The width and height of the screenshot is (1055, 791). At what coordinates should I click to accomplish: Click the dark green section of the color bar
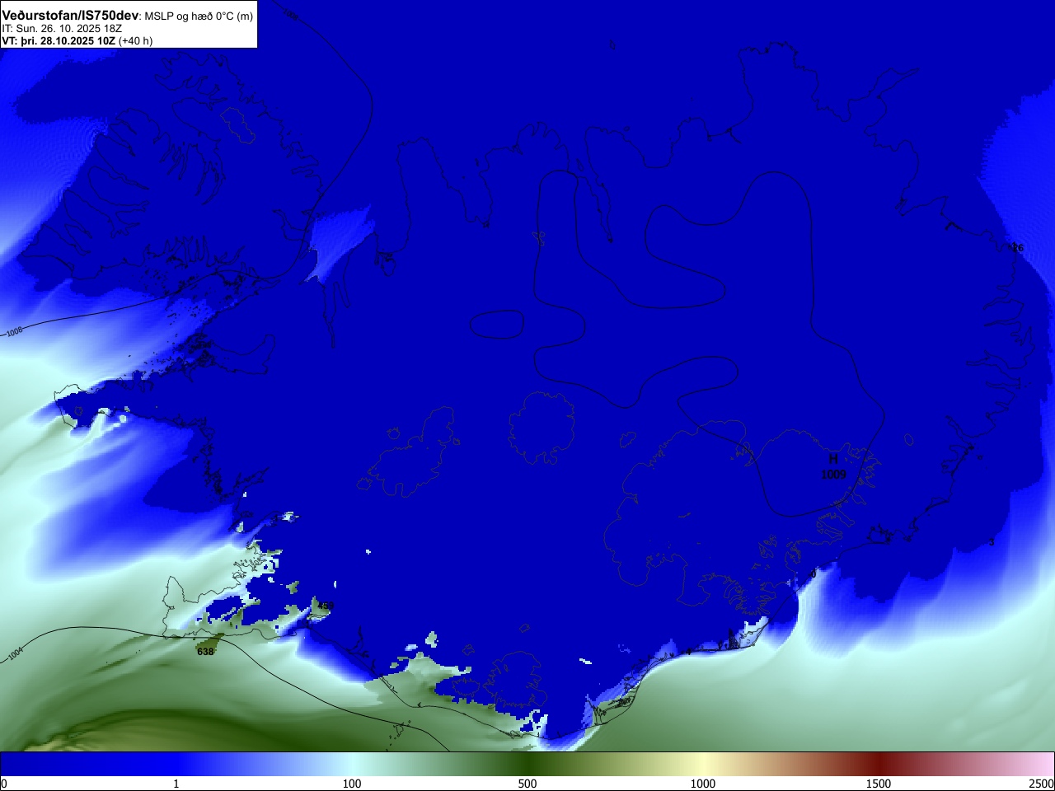[x=527, y=764]
